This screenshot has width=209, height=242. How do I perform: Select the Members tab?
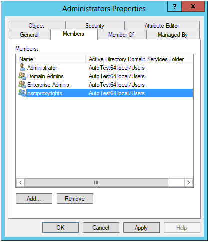pos(73,34)
